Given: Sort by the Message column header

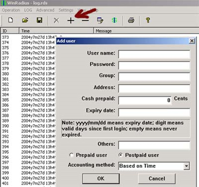Looking at the screenshot, I should pyautogui.click(x=146, y=31).
